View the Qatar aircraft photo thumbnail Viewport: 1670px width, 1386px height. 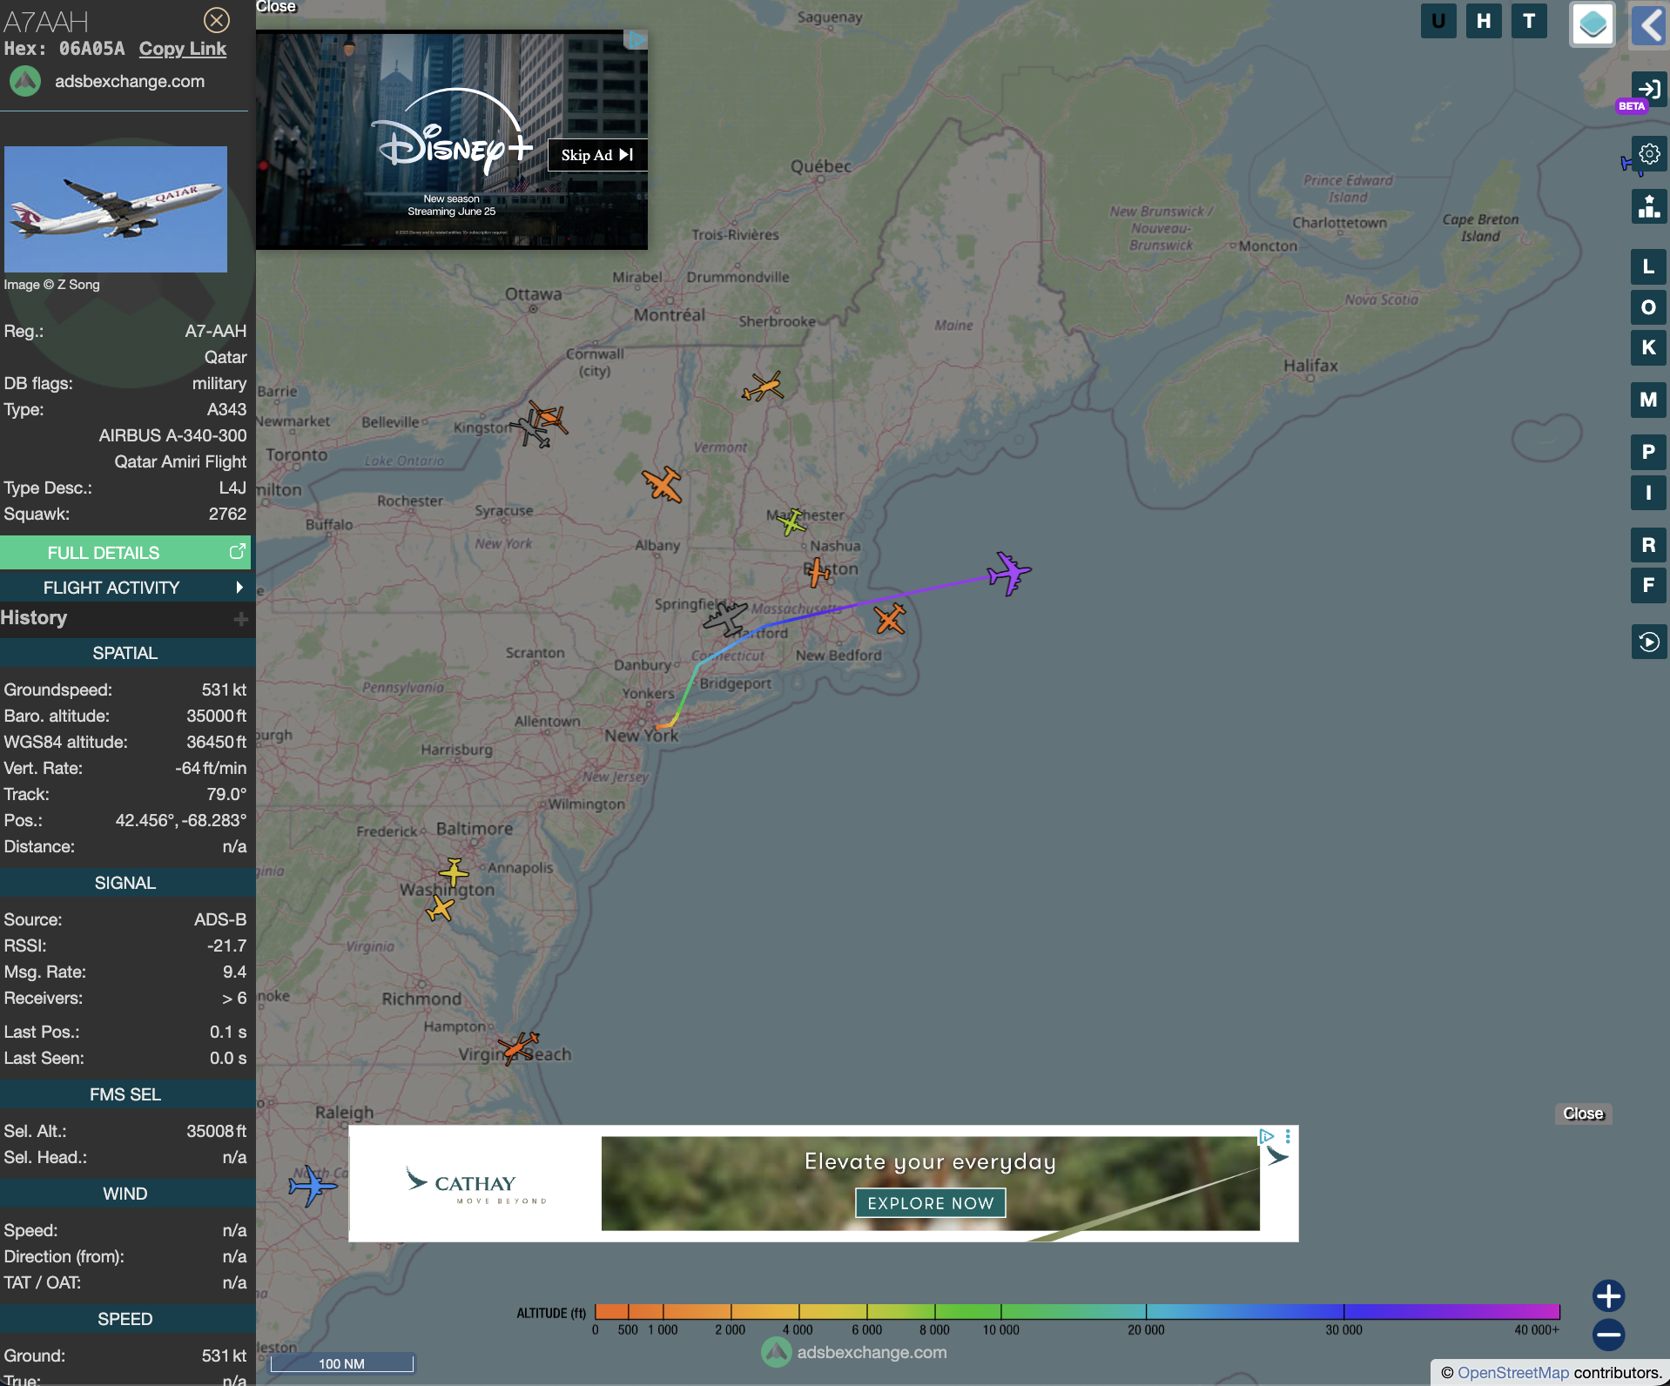pyautogui.click(x=116, y=209)
